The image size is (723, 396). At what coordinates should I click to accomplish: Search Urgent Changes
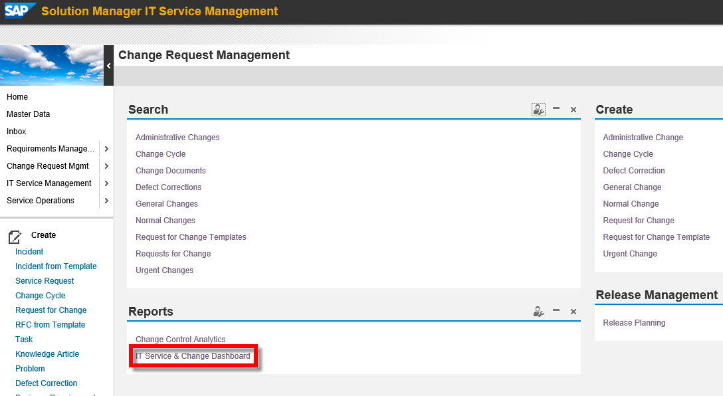tap(165, 270)
